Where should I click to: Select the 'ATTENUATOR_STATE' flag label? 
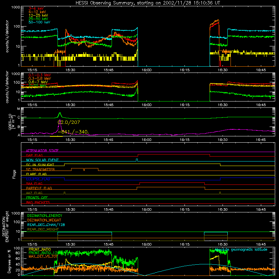tap(42, 151)
